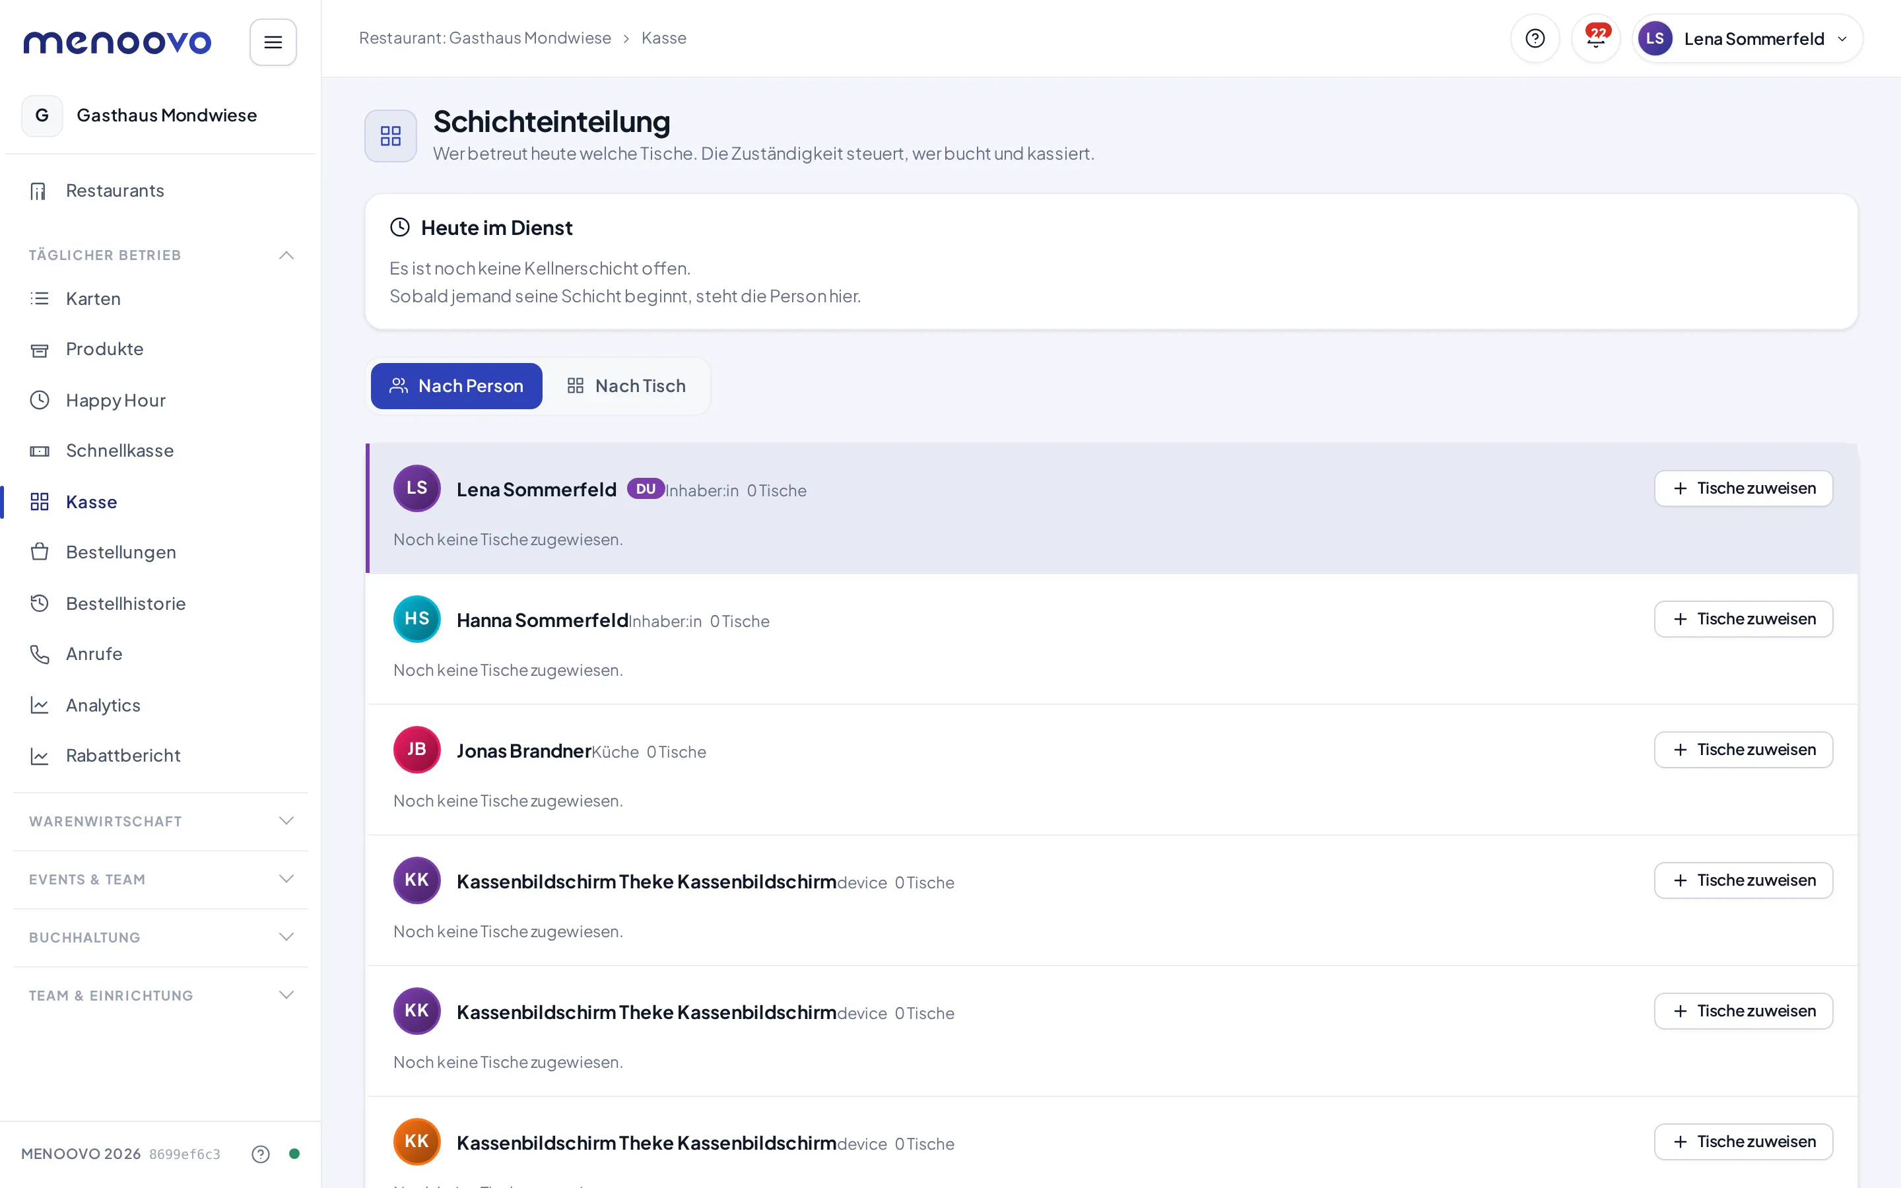Switch view to Nach Person
The width and height of the screenshot is (1901, 1188).
[456, 386]
